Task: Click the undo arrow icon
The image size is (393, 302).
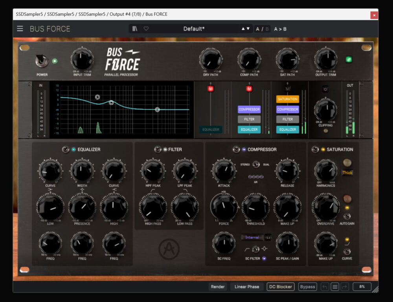Action: (x=325, y=287)
